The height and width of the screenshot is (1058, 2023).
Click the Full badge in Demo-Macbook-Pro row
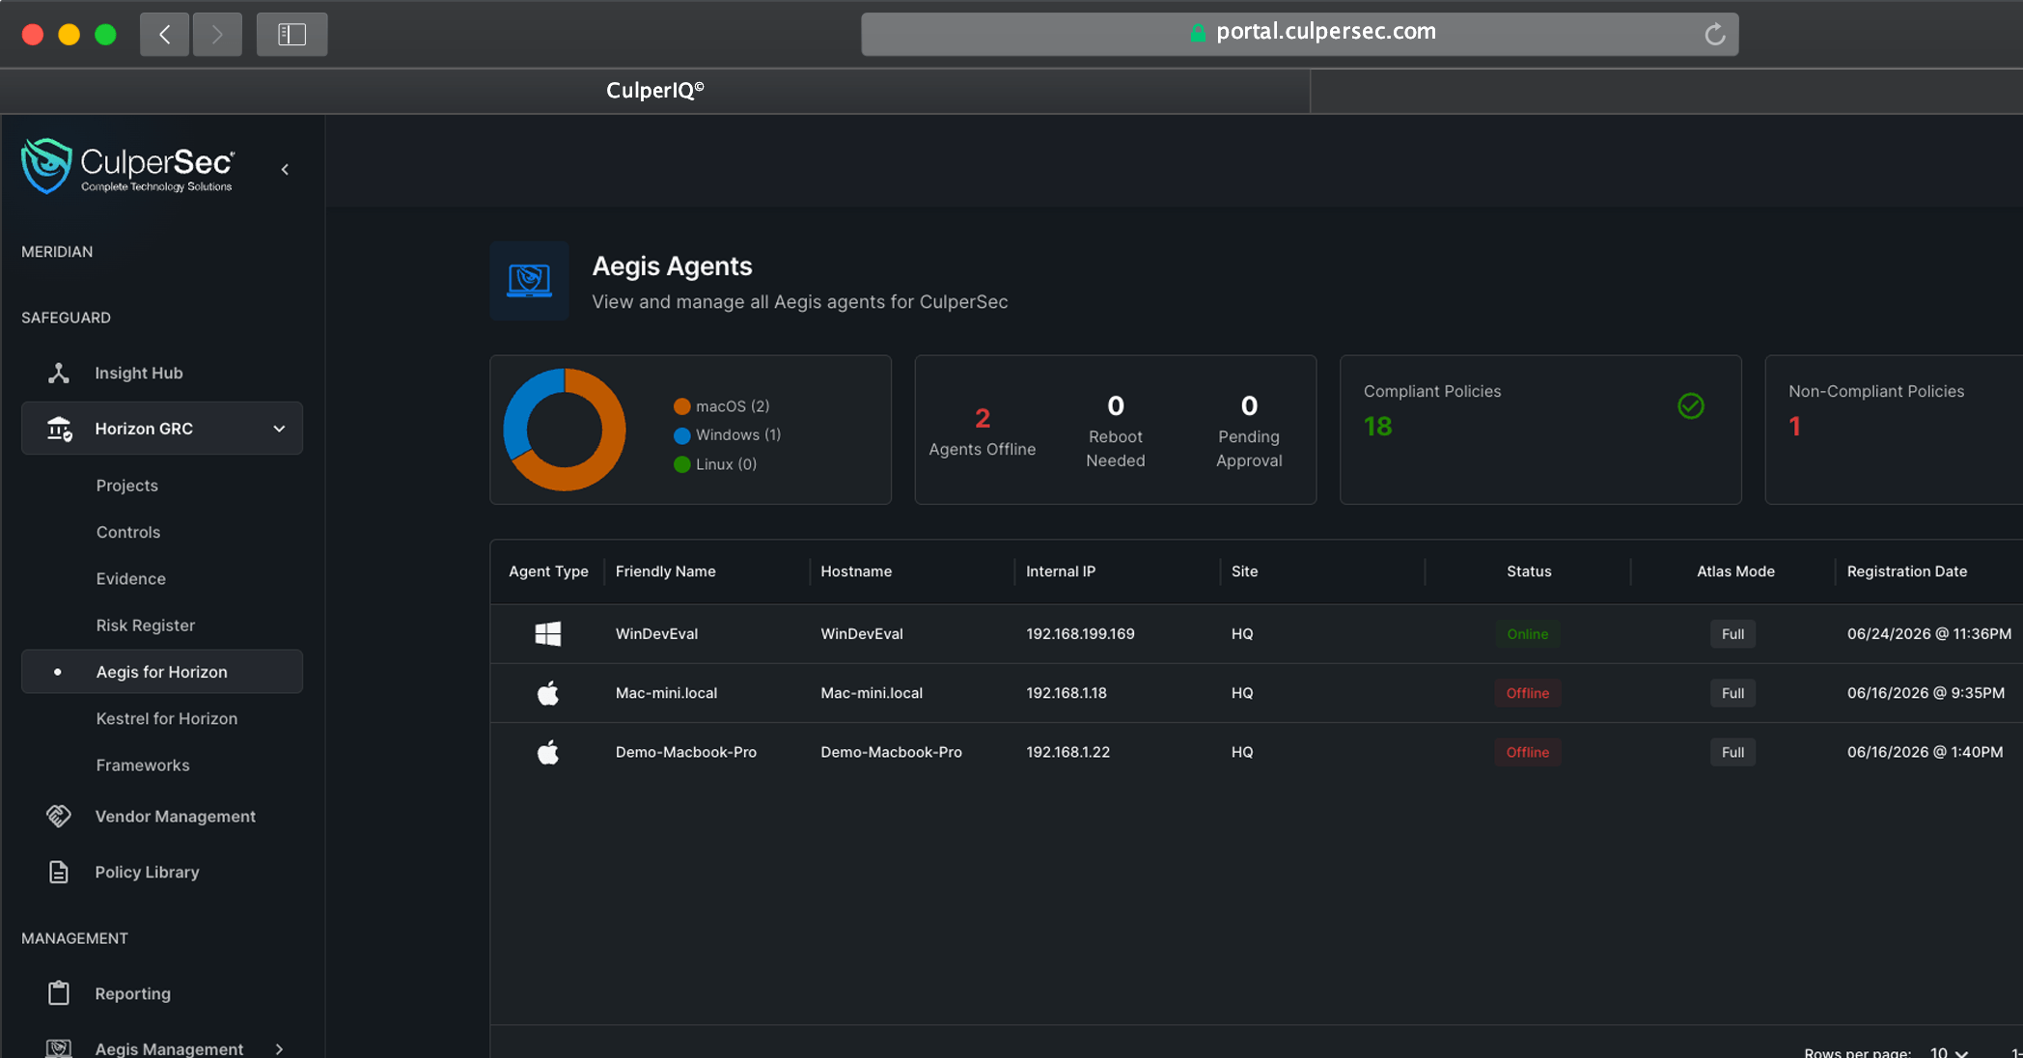click(x=1733, y=752)
